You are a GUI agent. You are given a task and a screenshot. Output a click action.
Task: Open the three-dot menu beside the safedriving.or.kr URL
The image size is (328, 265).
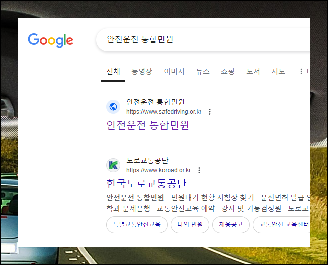click(x=210, y=112)
